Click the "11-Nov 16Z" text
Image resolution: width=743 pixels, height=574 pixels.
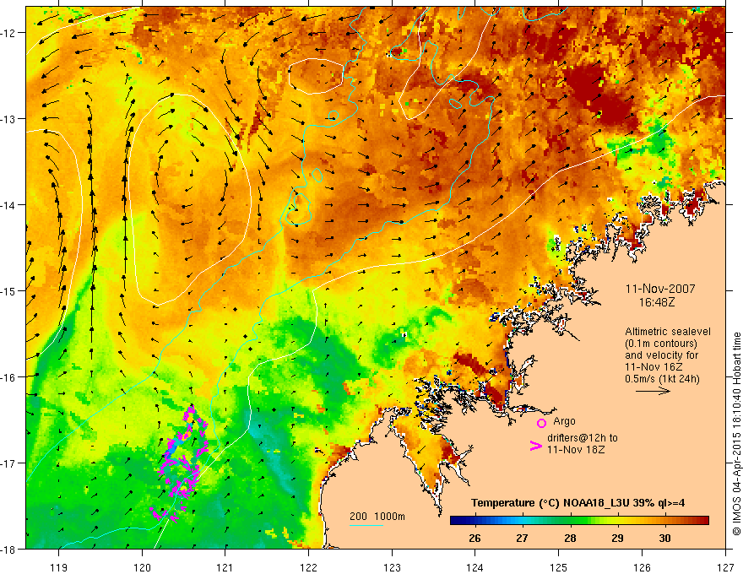click(654, 367)
